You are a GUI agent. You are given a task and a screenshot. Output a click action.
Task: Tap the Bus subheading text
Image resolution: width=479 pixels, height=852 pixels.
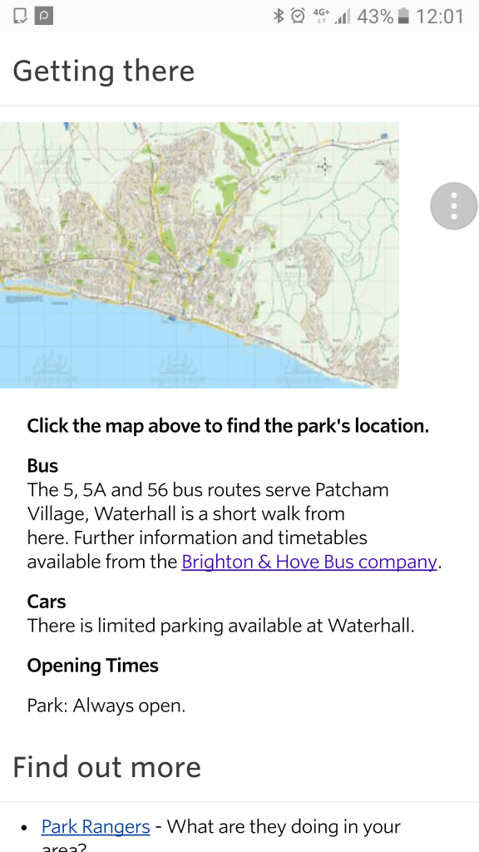click(43, 466)
